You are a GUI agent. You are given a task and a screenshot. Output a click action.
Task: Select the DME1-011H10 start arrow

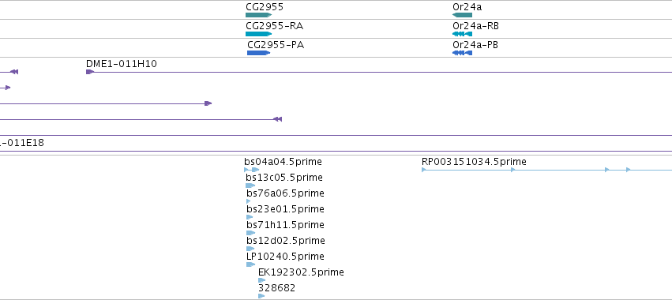pyautogui.click(x=89, y=72)
